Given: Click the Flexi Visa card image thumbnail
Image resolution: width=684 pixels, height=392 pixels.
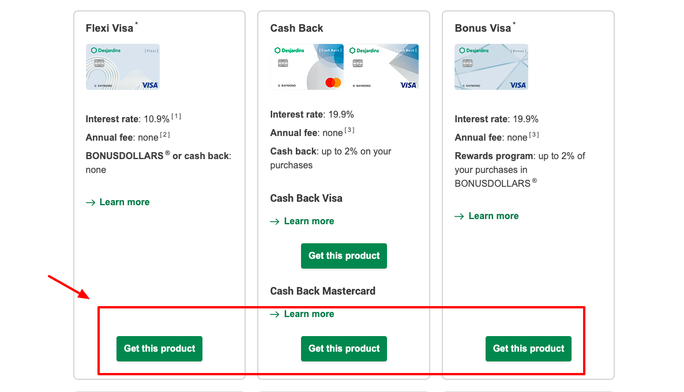Looking at the screenshot, I should click(122, 67).
